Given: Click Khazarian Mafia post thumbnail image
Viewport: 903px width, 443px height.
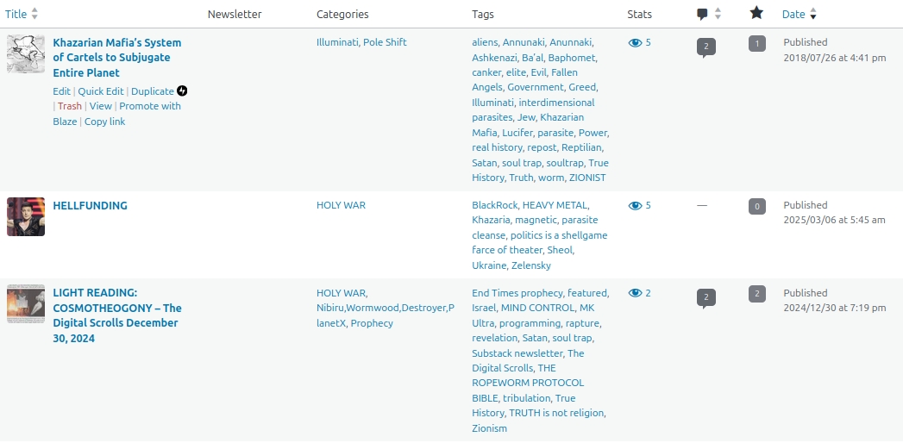Looking at the screenshot, I should (x=26, y=54).
